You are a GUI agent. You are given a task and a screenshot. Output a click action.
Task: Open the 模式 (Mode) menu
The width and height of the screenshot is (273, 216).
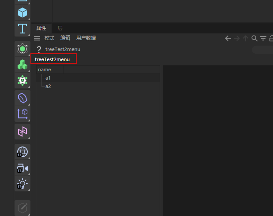pyautogui.click(x=49, y=38)
